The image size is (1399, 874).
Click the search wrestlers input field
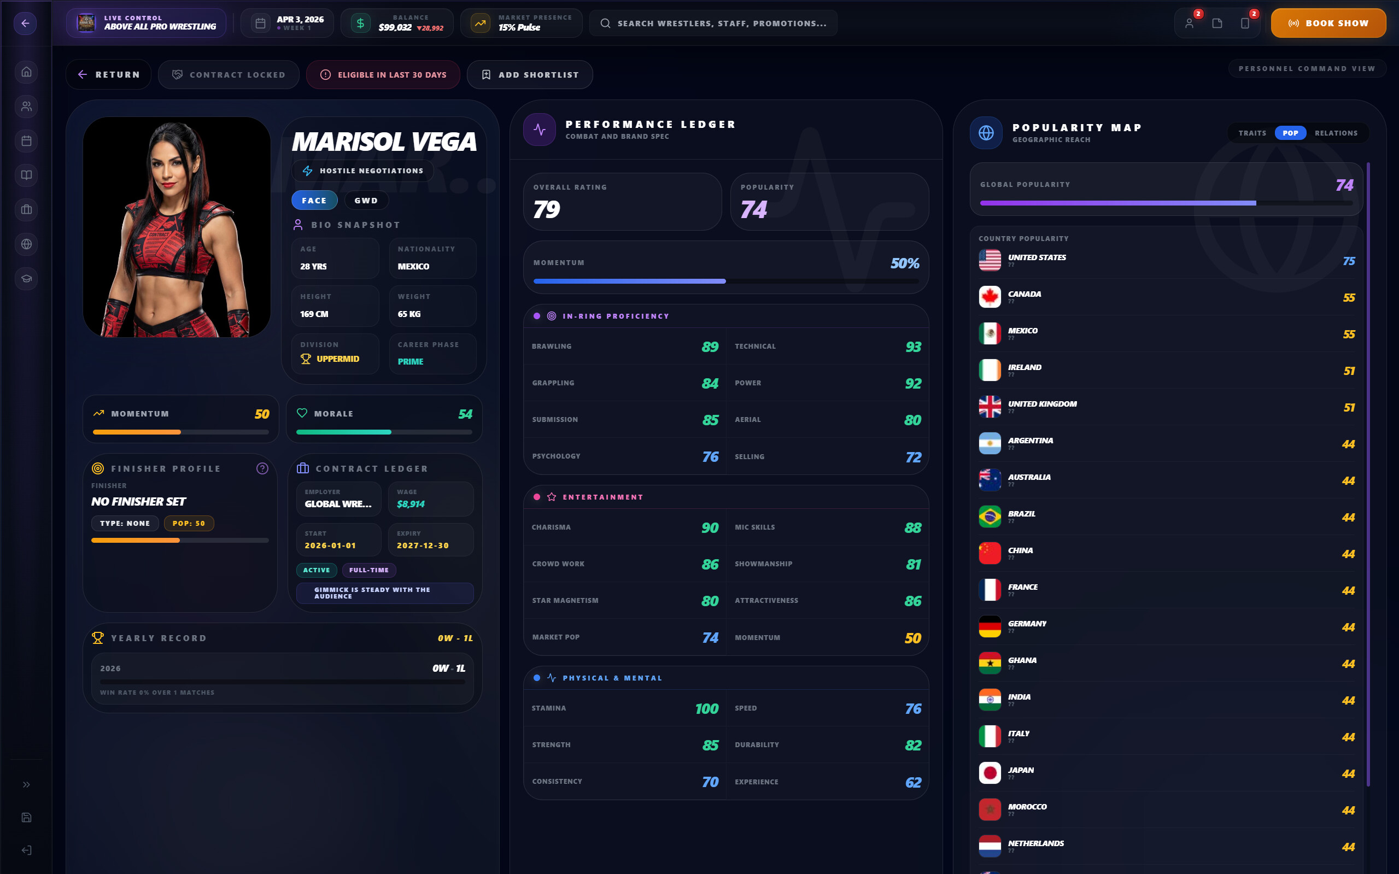click(713, 23)
